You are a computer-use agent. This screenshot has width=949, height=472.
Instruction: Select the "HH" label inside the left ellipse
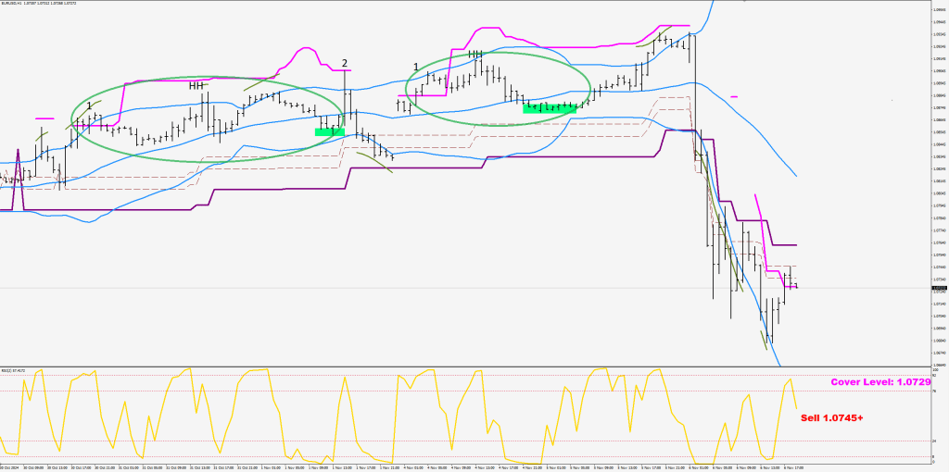click(x=196, y=86)
